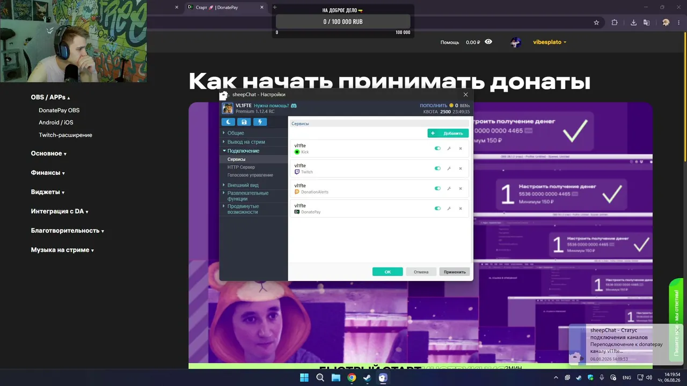687x386 pixels.
Task: Remove the Twitch service with its X
Action: [461, 168]
